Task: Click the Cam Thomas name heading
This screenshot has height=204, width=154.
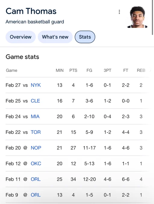Action: [x=31, y=11]
